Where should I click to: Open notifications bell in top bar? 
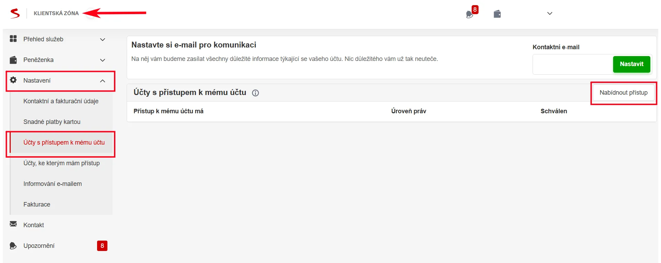pyautogui.click(x=469, y=14)
